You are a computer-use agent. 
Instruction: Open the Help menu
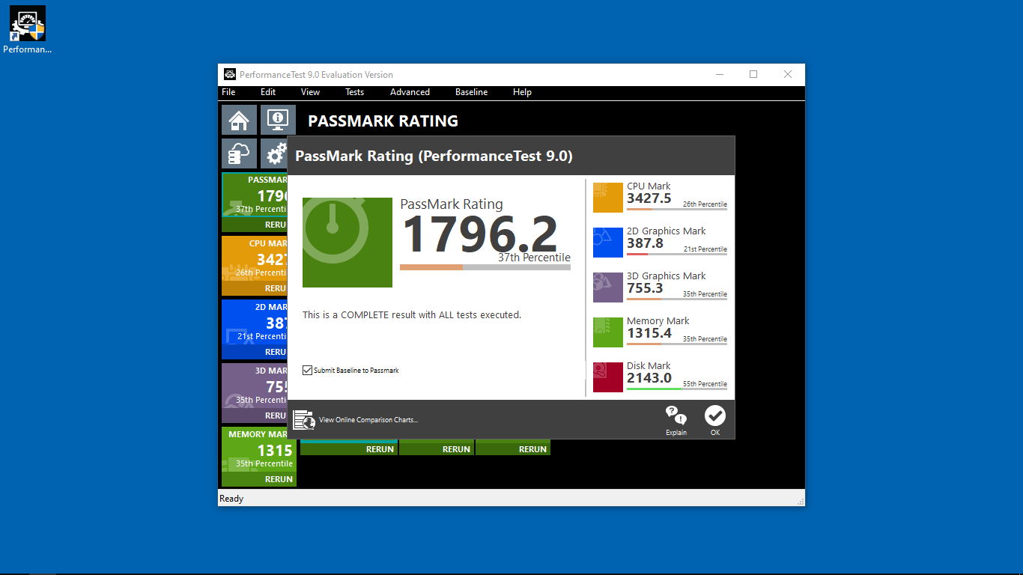(x=522, y=92)
